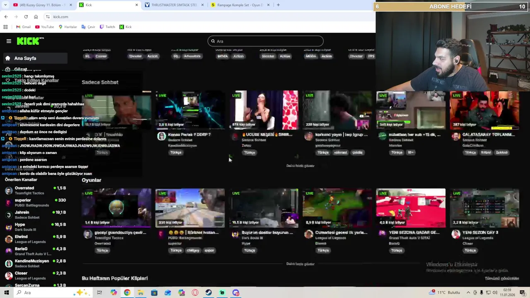This screenshot has height=298, width=530.
Task: Open Tümünü görüntüle for popular clips
Action: (x=502, y=279)
